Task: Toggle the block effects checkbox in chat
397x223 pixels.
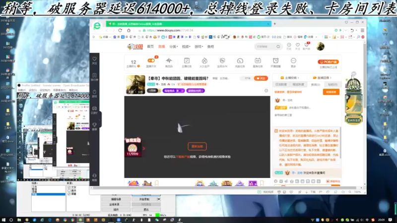Action: click(x=328, y=181)
